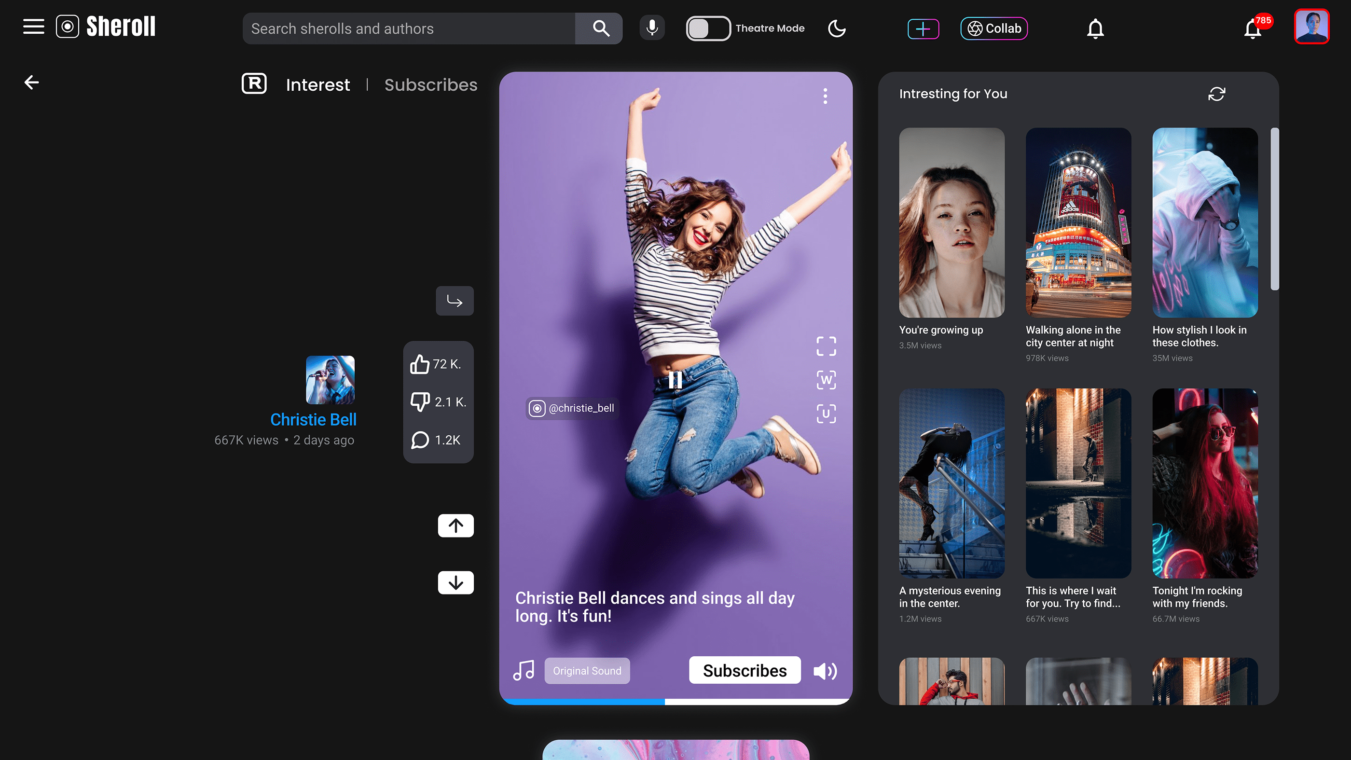Share the video using the arrow icon

click(x=454, y=301)
